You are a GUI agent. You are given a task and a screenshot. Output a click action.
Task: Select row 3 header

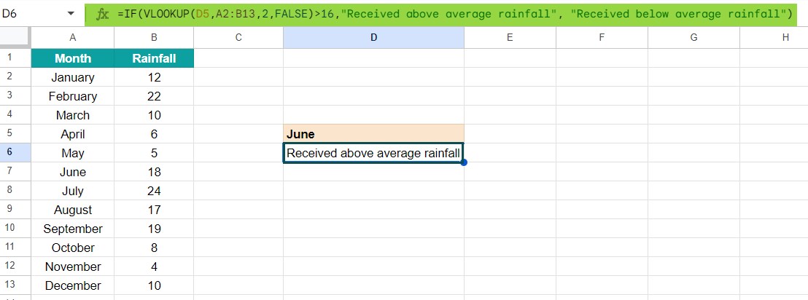[x=15, y=95]
